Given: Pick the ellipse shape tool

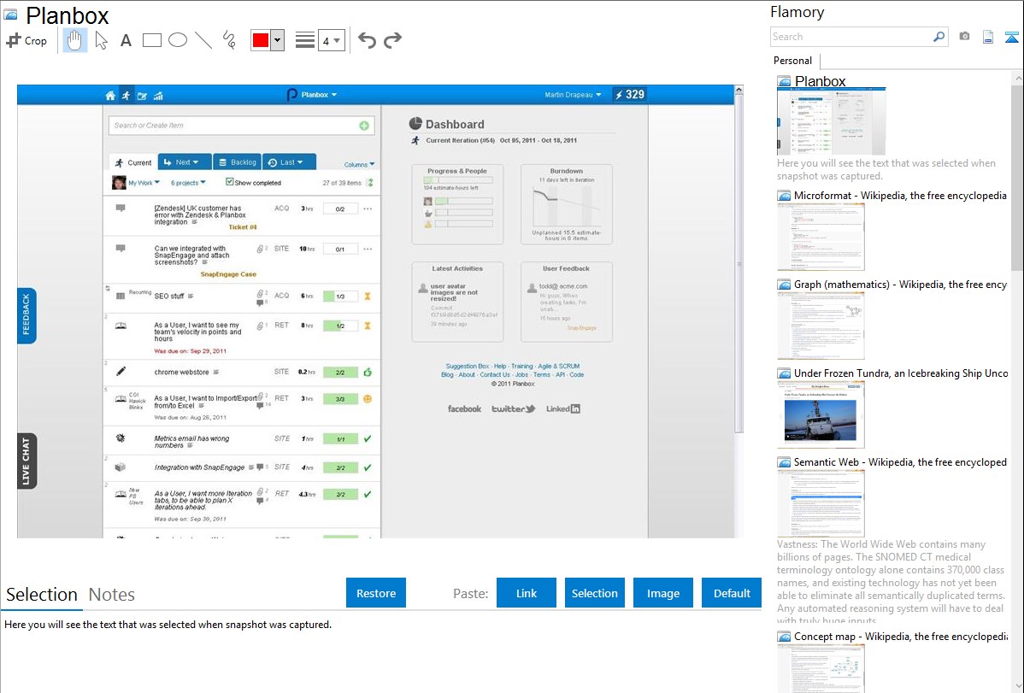Looking at the screenshot, I should tap(178, 40).
